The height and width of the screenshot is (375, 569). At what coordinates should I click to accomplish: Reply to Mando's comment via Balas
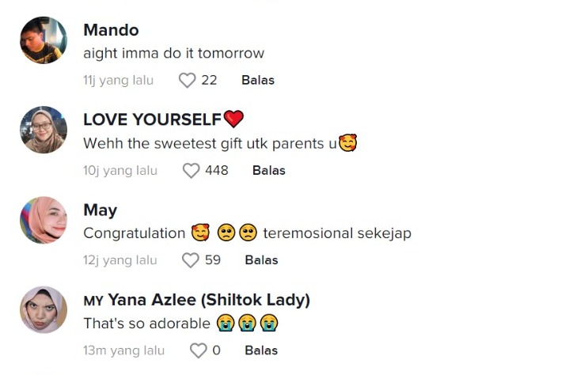tap(258, 81)
